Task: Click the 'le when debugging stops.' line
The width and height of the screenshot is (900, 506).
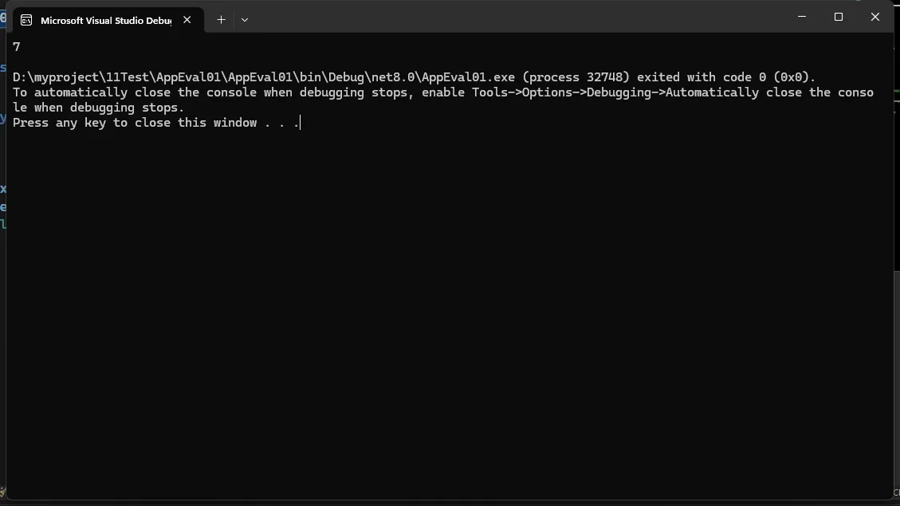Action: (x=98, y=108)
